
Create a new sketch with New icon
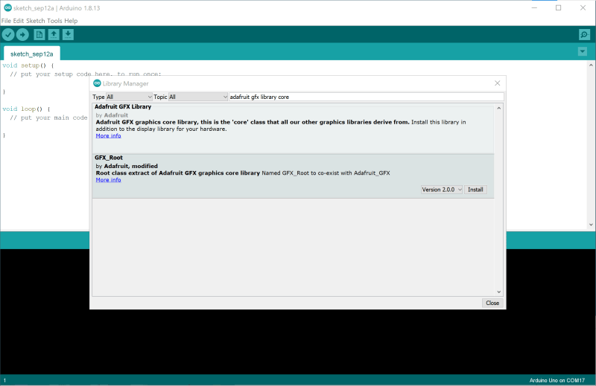39,34
